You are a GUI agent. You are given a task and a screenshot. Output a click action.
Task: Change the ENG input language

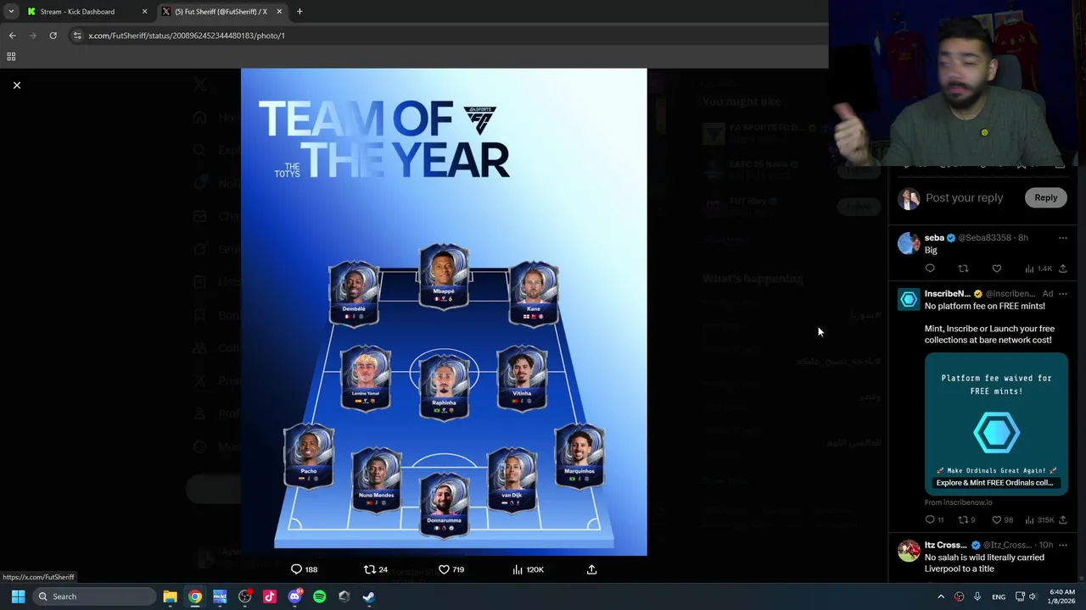(999, 596)
